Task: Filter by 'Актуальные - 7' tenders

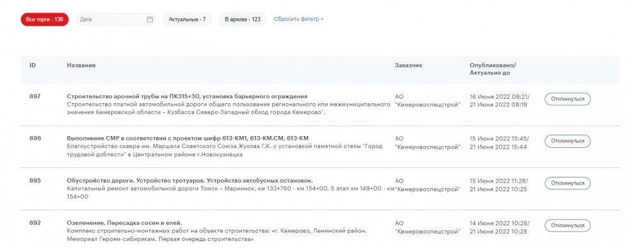Action: point(187,20)
